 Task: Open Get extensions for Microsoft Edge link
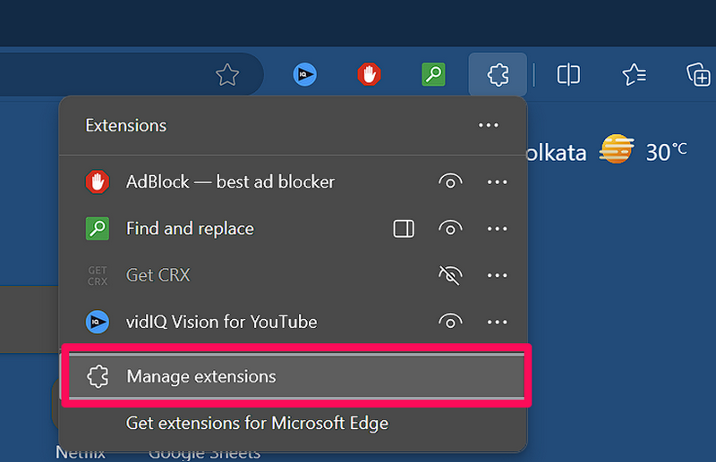click(x=257, y=423)
